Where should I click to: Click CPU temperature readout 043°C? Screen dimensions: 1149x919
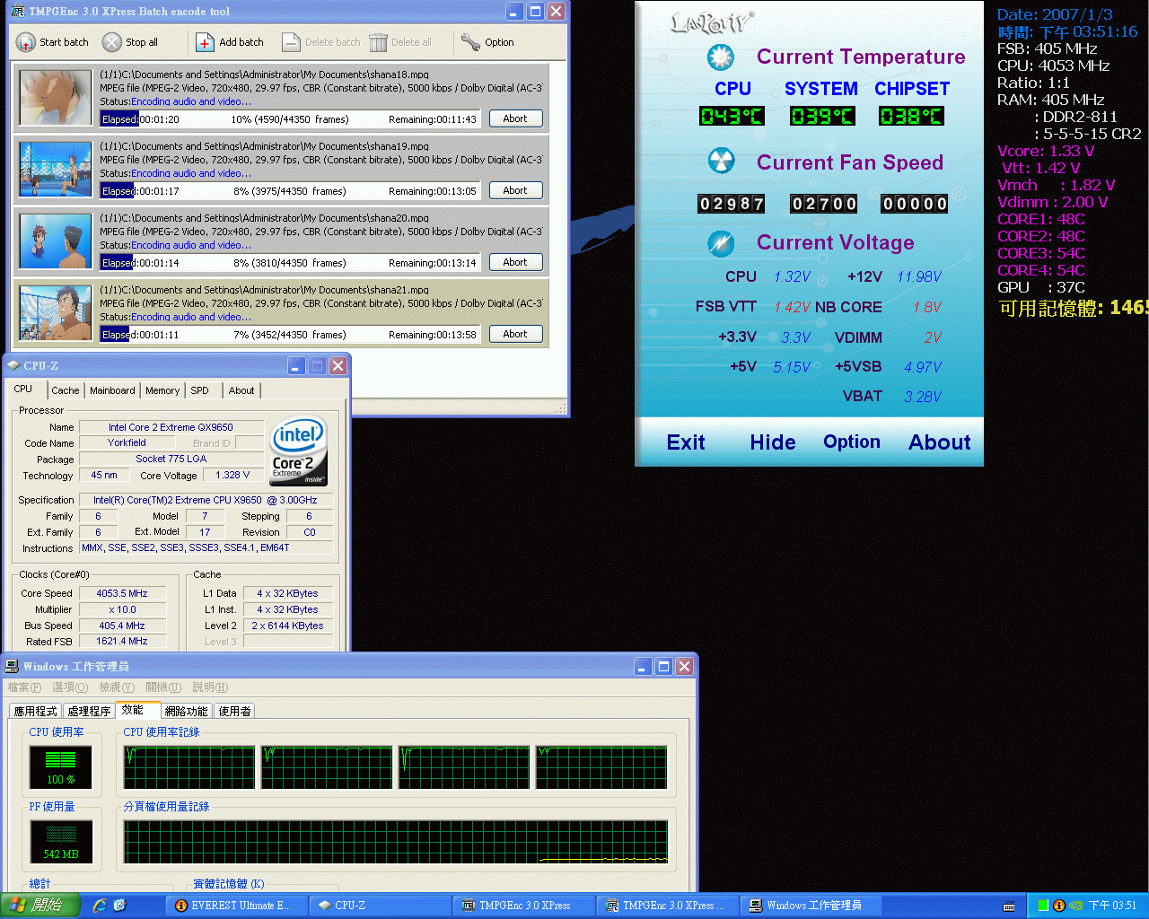[732, 116]
